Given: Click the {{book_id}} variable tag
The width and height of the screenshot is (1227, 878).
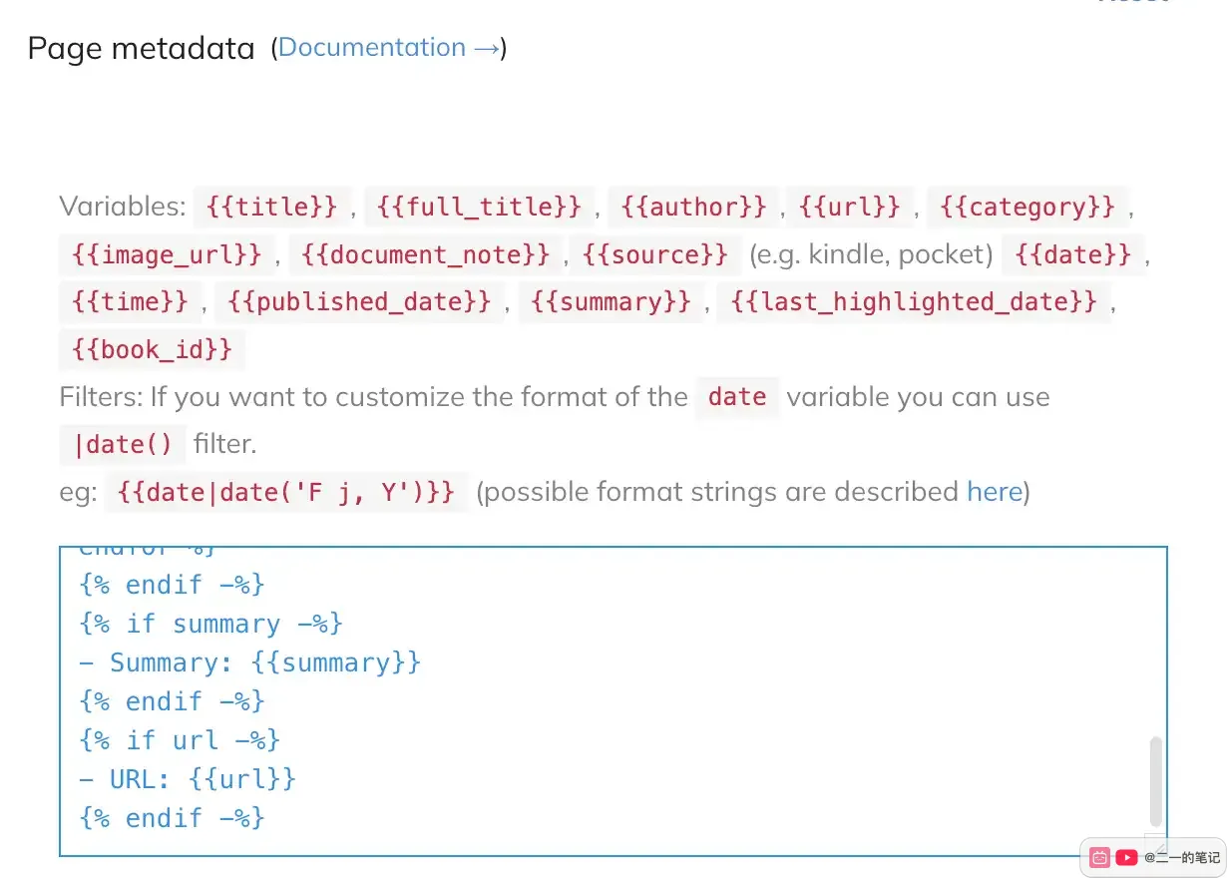Looking at the screenshot, I should pos(152,349).
